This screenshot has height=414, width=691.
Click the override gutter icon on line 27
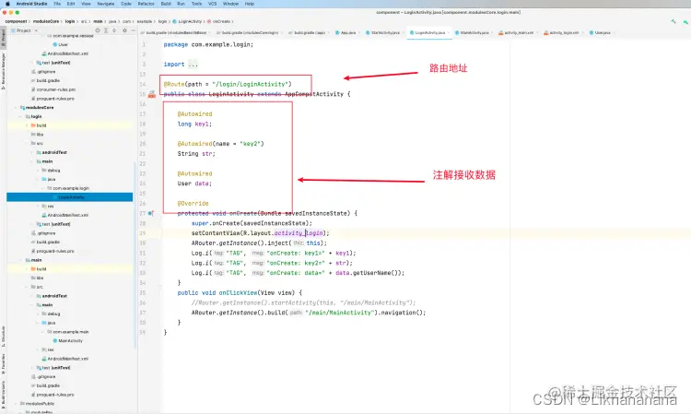pos(151,213)
